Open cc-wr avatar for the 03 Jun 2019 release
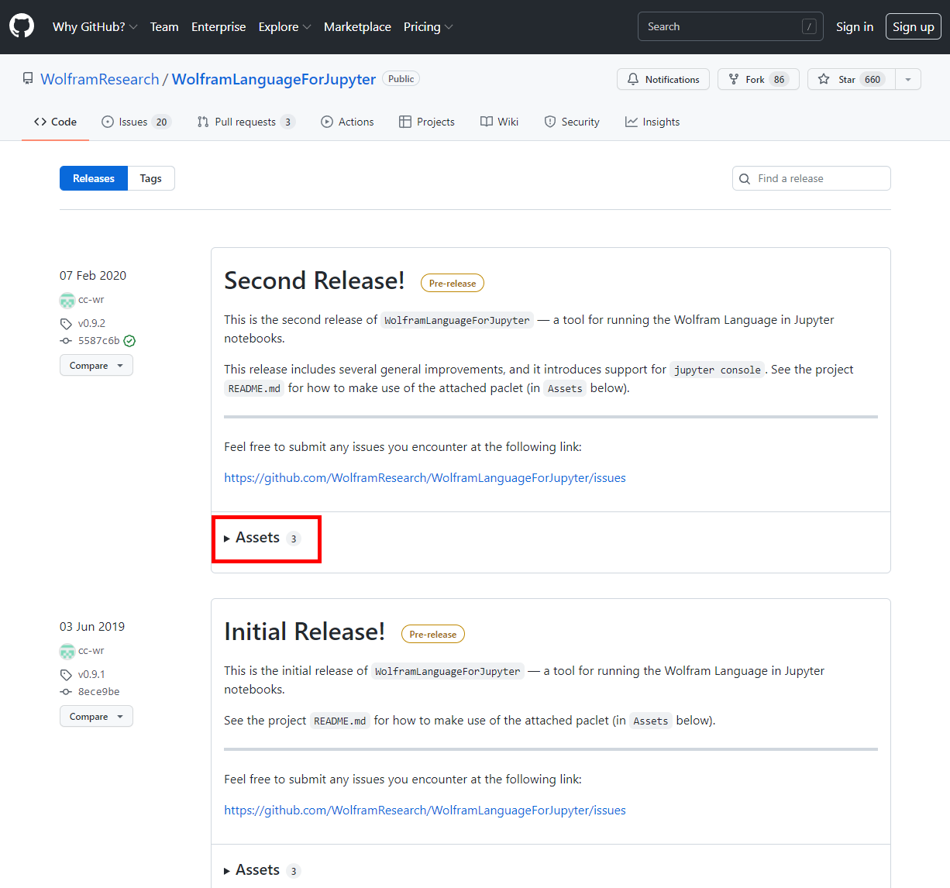This screenshot has width=950, height=888. 67,651
